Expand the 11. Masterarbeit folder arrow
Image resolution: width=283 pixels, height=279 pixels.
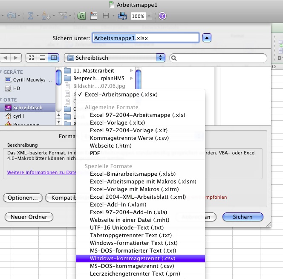[132, 71]
